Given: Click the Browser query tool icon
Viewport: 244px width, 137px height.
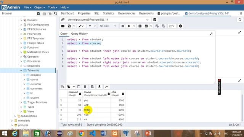Looking at the screenshot, I should tap(38, 14).
